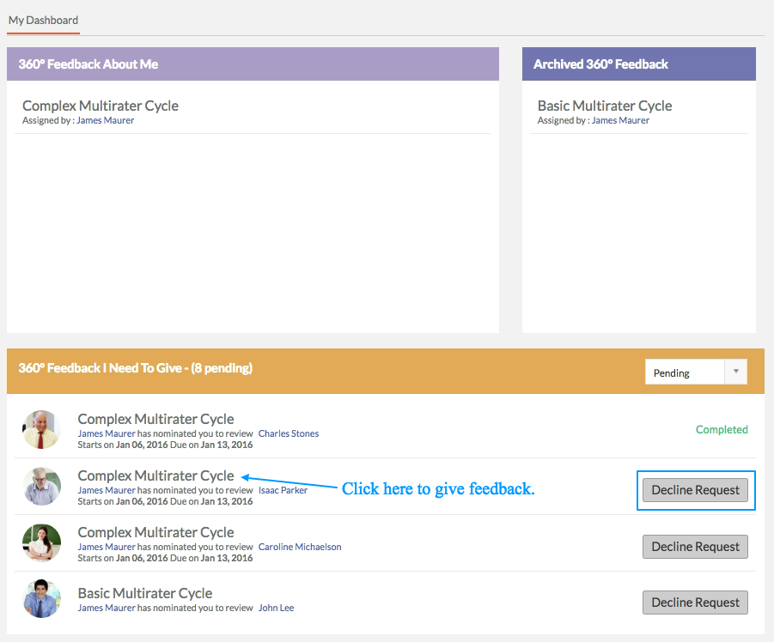
Task: Decline Request for John Lee review
Action: 695,603
